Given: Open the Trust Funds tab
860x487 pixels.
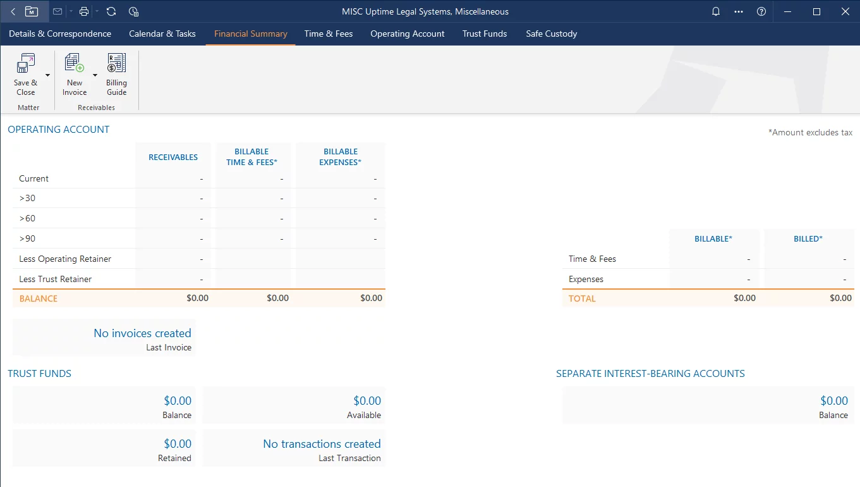Looking at the screenshot, I should pyautogui.click(x=485, y=34).
